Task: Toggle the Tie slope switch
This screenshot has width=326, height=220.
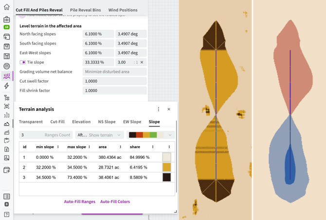Action: pos(23,62)
